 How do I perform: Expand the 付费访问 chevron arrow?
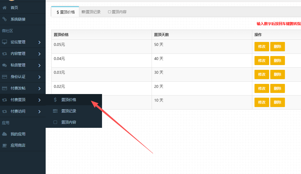pyautogui.click(x=39, y=111)
